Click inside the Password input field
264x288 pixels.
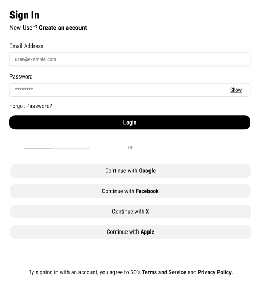tap(130, 90)
